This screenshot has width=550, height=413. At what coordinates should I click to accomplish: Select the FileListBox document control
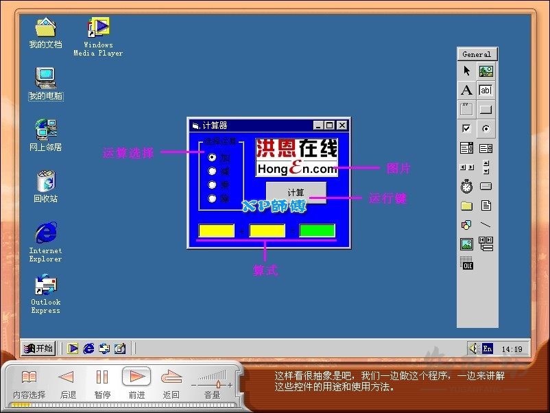tap(486, 206)
